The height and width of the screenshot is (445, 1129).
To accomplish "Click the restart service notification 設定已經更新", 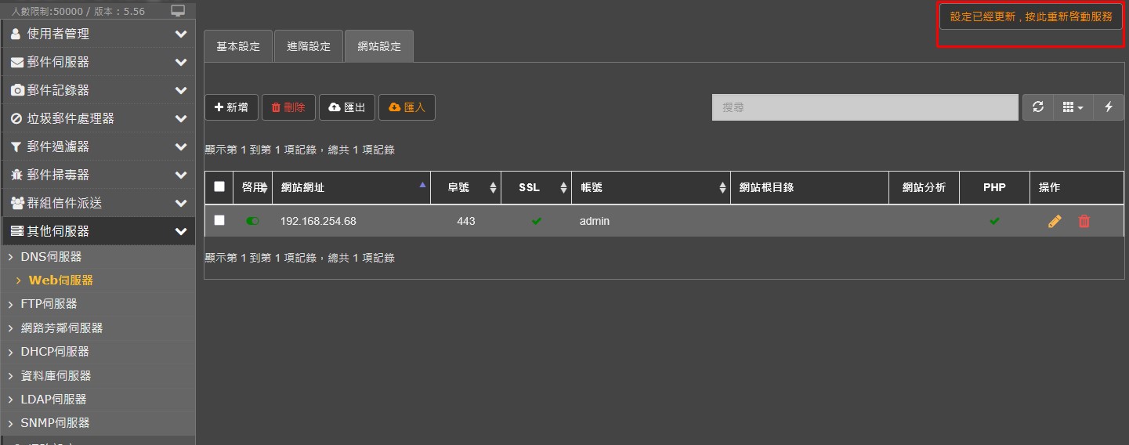I will (1030, 16).
